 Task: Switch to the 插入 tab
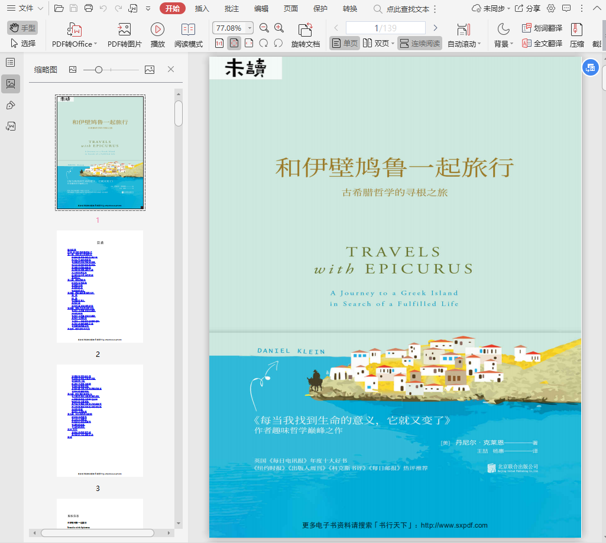(x=202, y=8)
